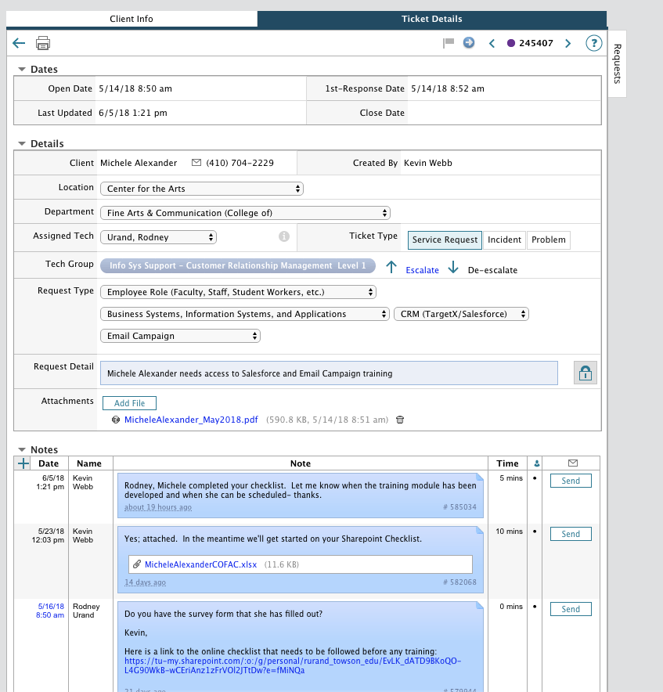Collapse the Dates section
Screen dimensions: 663x692
click(x=22, y=70)
